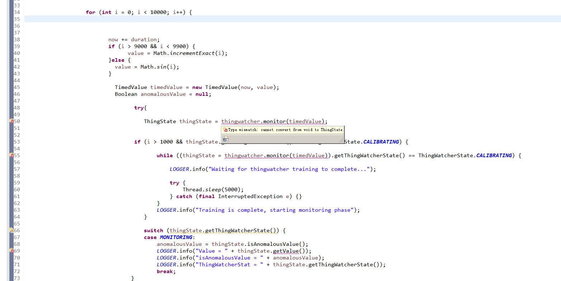This screenshot has height=281, width=561.
Task: Click the tooltip's corner resize grip
Action: [341, 141]
